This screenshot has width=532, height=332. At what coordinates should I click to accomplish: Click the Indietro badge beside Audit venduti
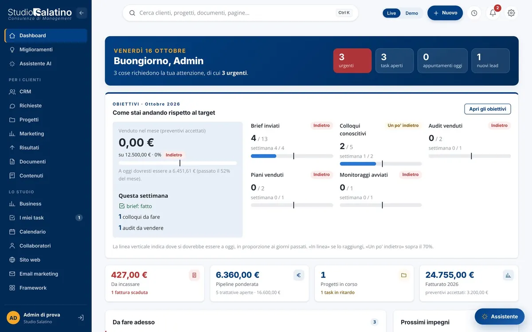tap(499, 126)
